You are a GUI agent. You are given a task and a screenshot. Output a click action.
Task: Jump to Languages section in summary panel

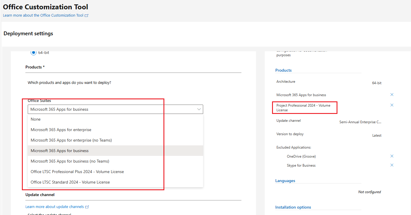coord(285,181)
